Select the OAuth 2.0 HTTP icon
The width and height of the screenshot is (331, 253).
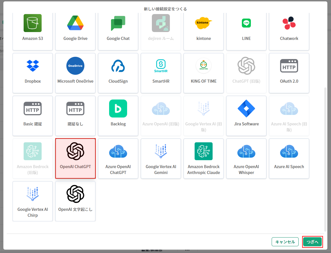click(289, 66)
